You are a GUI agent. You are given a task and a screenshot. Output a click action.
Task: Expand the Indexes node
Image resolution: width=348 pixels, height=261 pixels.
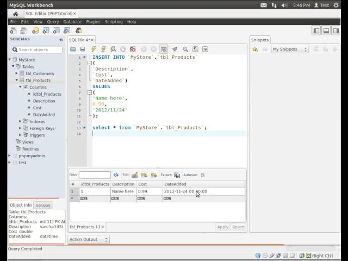[20, 121]
